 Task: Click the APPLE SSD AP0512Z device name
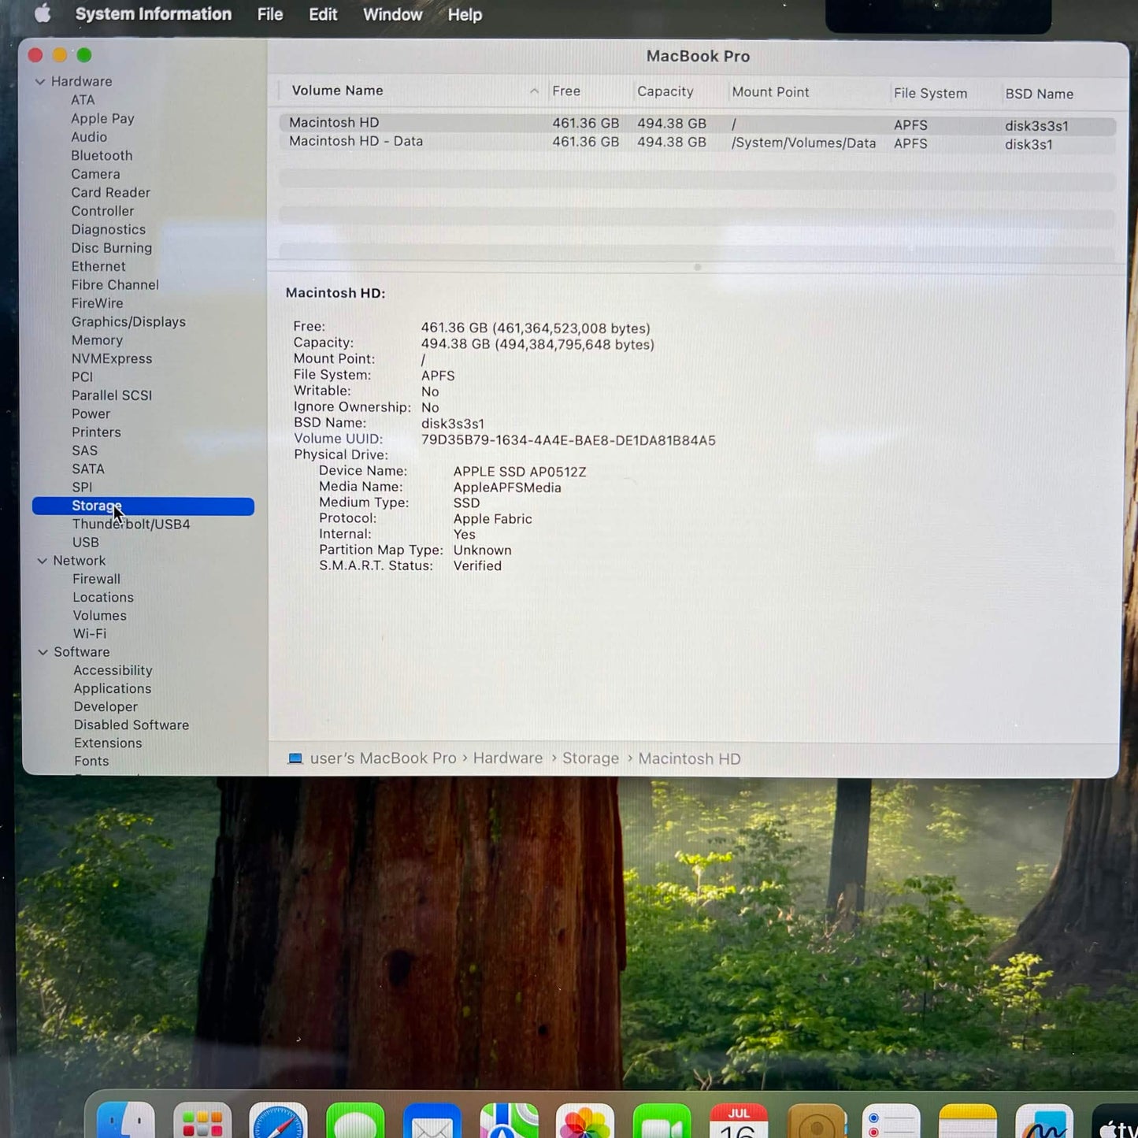520,472
